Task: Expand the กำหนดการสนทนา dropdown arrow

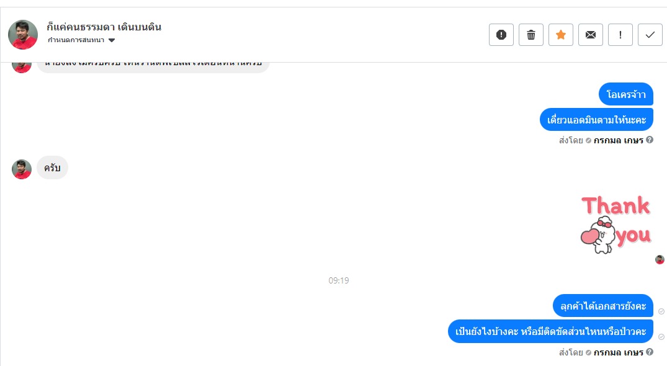Action: coord(112,40)
